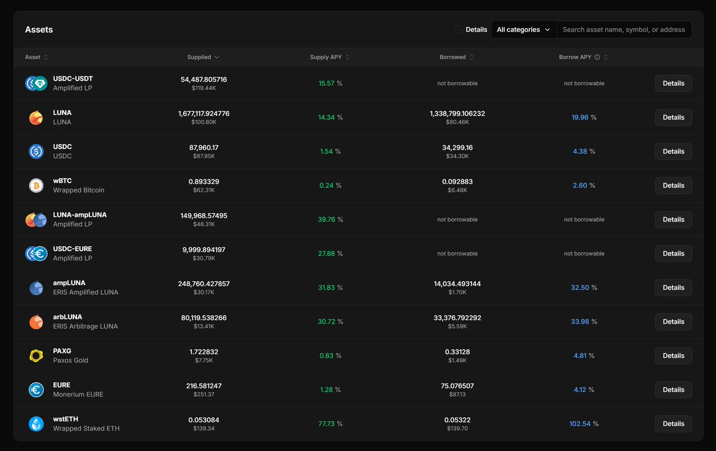Screen dimensions: 716x451
Task: Click the $62.31K wBTC value
Action: (203, 191)
